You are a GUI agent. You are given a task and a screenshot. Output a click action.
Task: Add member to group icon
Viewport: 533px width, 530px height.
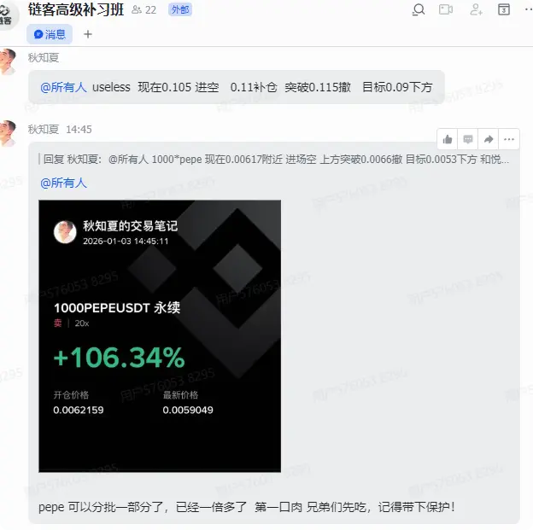pos(476,9)
